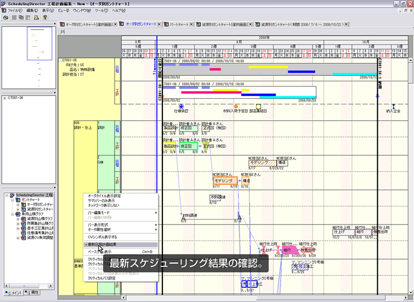This screenshot has width=414, height=302.
Task: Click the orange モデリング bar in CAM row
Action: tap(225, 181)
